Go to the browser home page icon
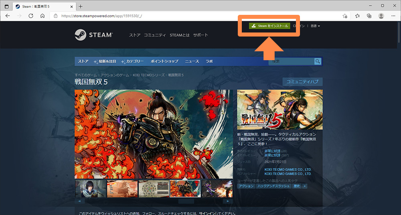This screenshot has width=401, height=215. click(43, 16)
